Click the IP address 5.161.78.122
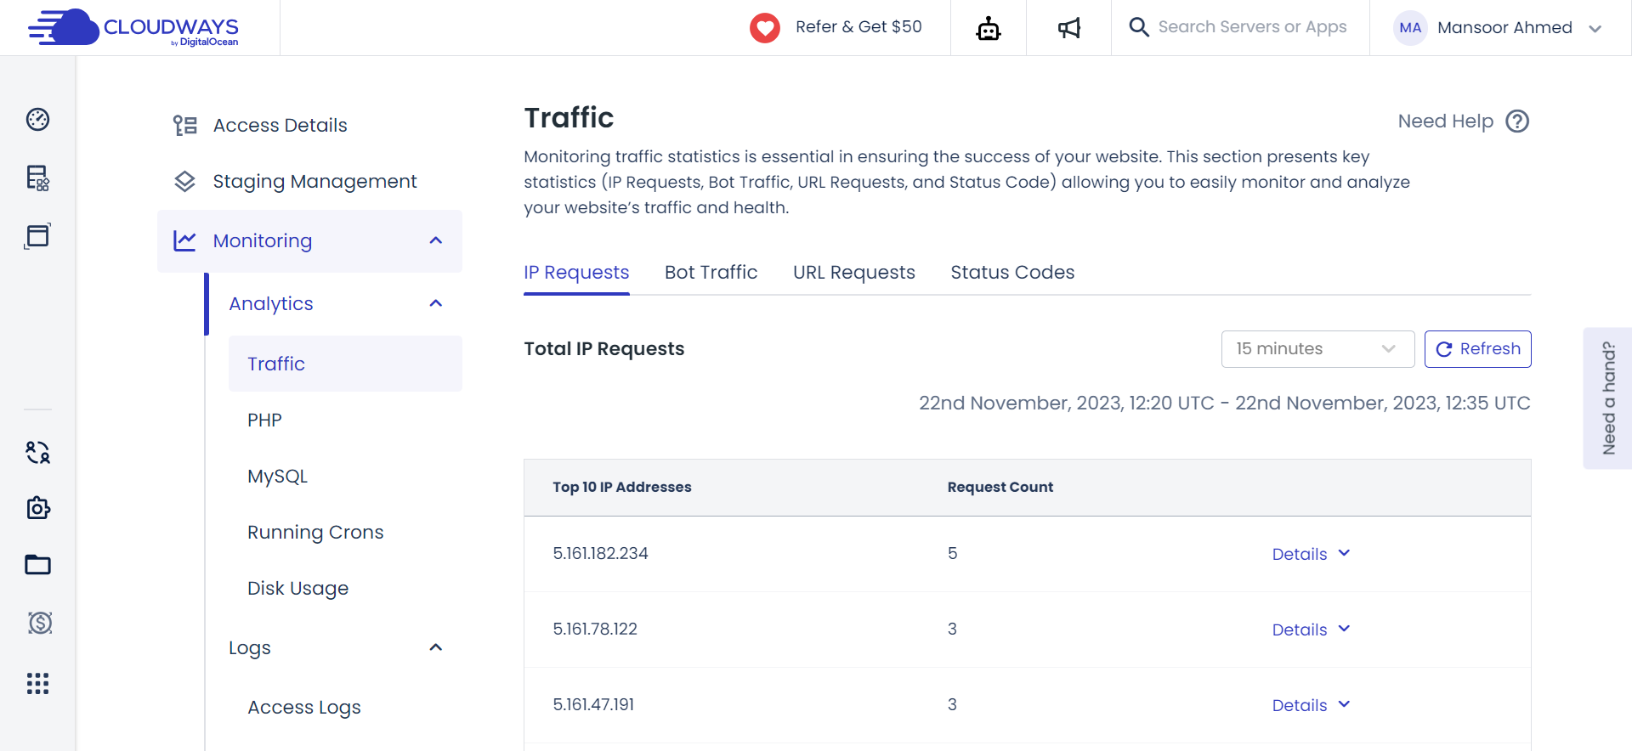 pyautogui.click(x=595, y=629)
